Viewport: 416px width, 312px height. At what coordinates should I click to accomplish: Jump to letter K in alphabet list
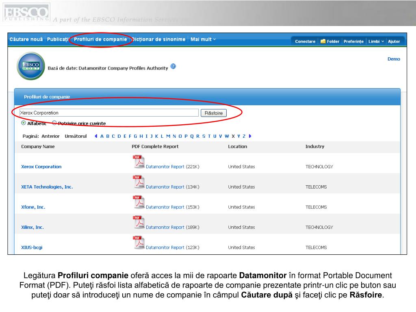pos(156,136)
